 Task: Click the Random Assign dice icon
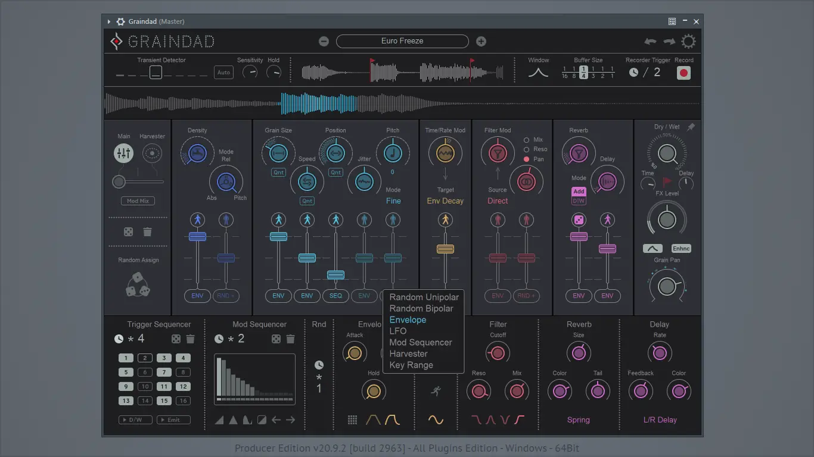click(138, 284)
